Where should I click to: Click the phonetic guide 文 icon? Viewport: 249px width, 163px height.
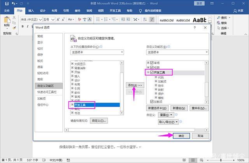(x=84, y=19)
